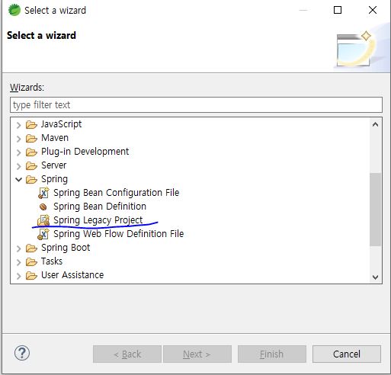
Task: Open help via the question mark icon
Action: point(22,353)
